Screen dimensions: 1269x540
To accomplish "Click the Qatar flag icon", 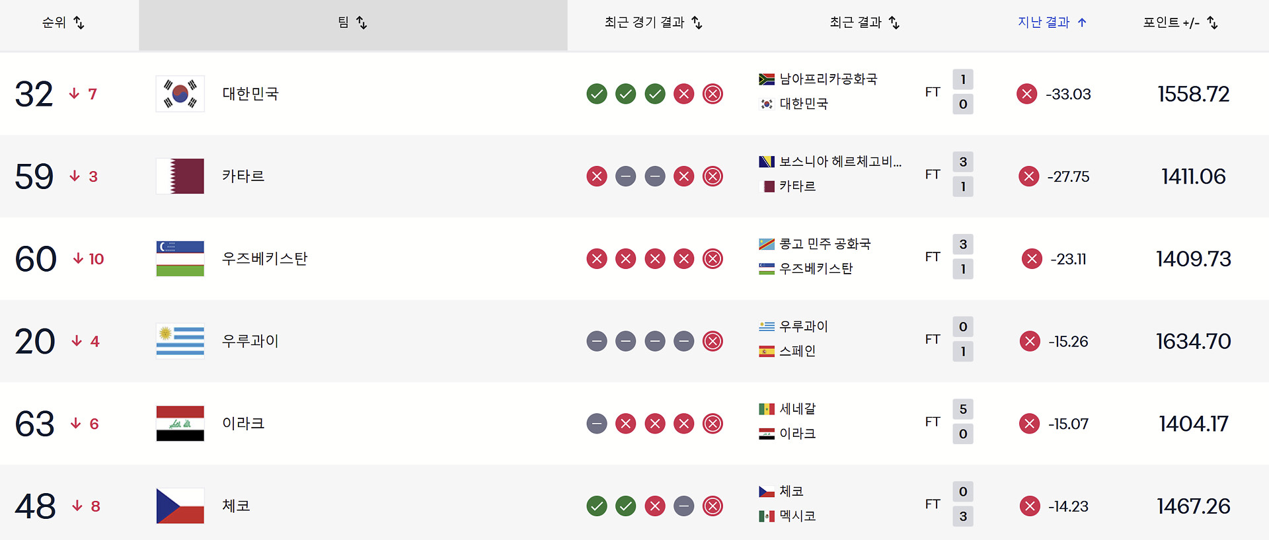I will click(x=180, y=176).
